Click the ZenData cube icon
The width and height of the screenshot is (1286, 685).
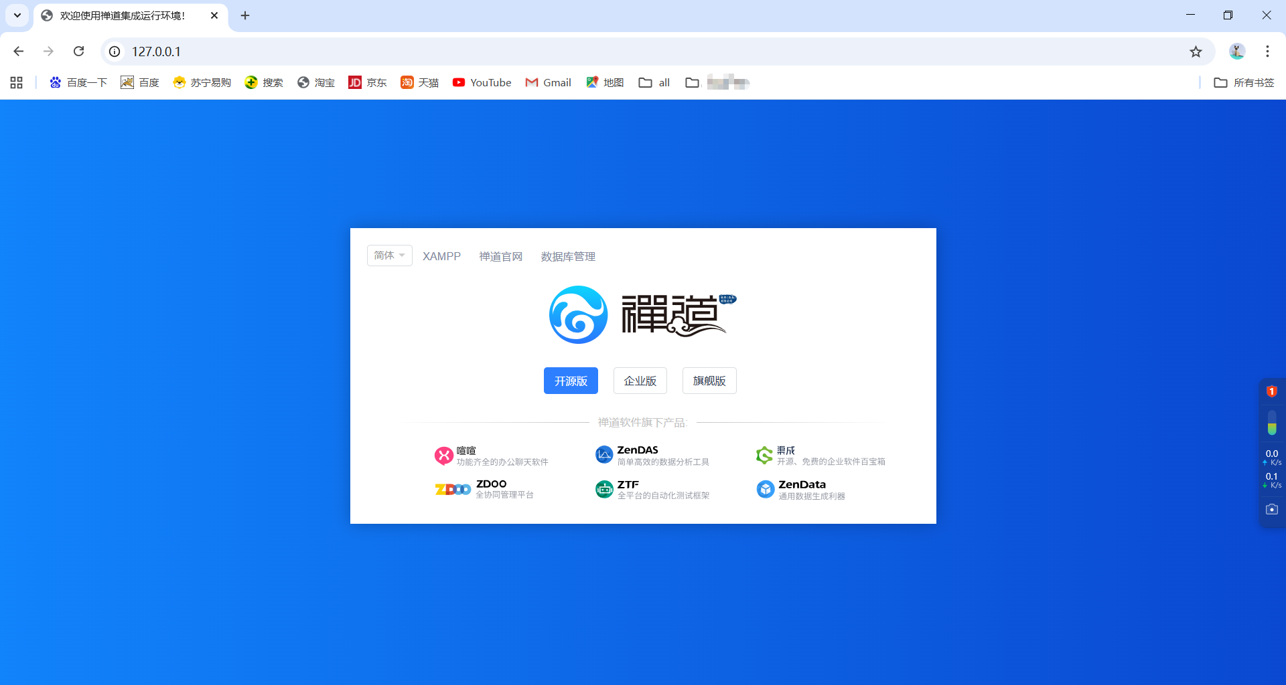pos(766,490)
